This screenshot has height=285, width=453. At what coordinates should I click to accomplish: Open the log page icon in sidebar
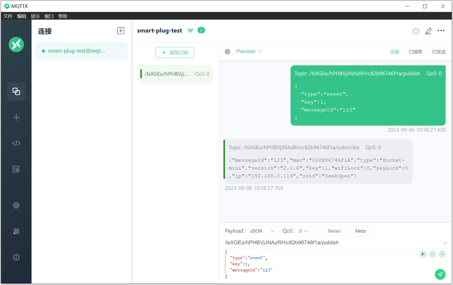click(16, 169)
